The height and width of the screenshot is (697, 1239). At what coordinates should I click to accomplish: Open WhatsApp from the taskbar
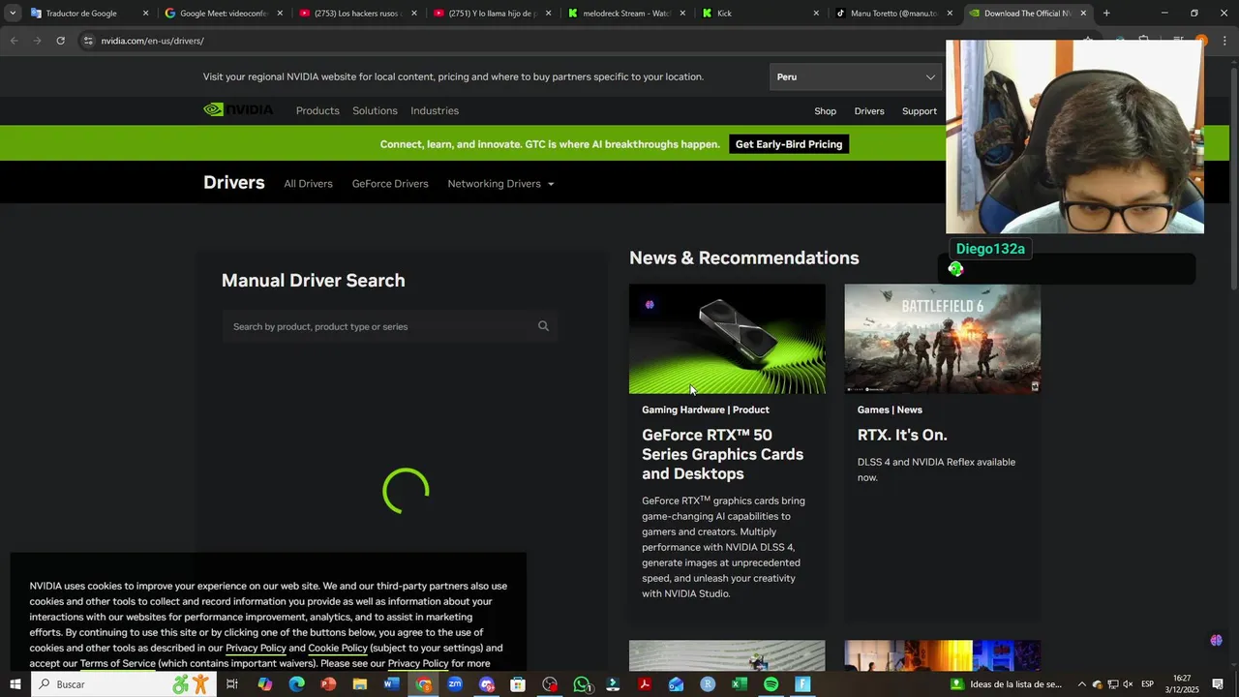coord(582,684)
